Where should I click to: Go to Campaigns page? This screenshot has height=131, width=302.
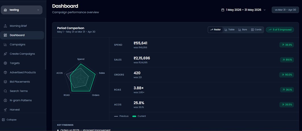(x=22, y=44)
